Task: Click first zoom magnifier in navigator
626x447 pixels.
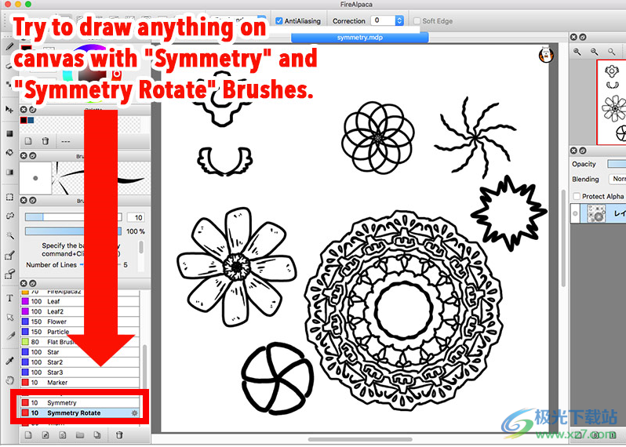Action: pos(577,52)
